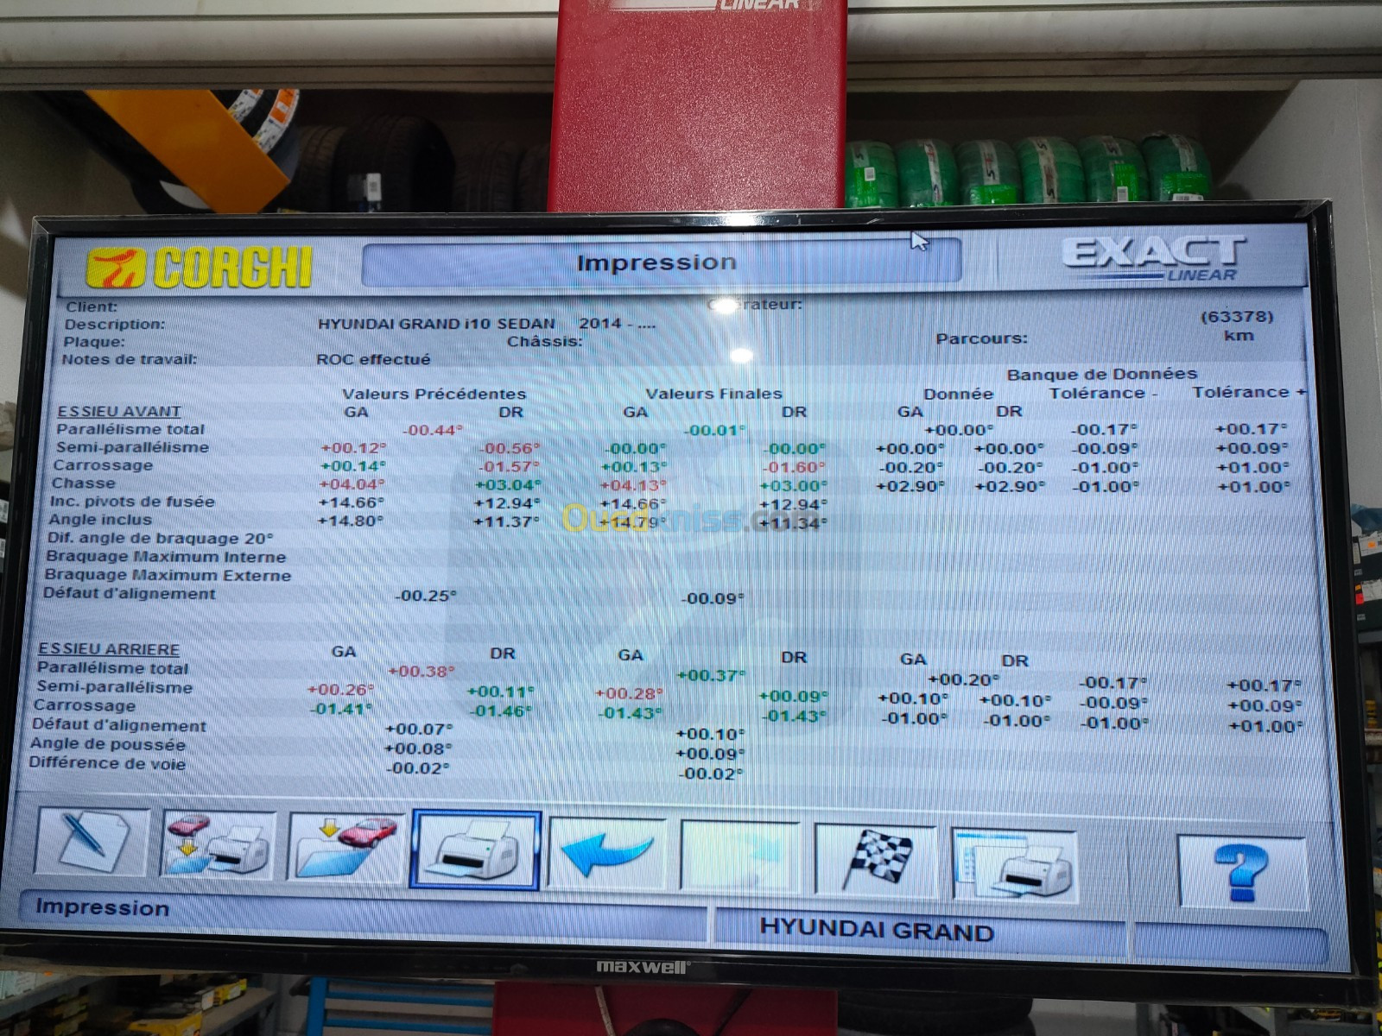Select the Inc. pivots de fusée label
Viewport: 1382px width, 1036px height.
point(131,502)
